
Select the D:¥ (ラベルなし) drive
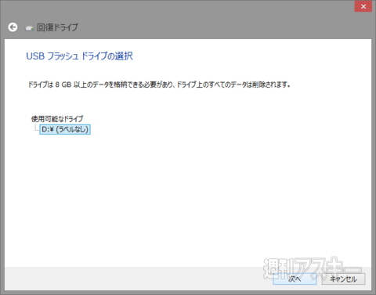(65, 129)
